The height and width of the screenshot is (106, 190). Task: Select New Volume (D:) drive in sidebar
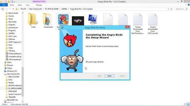tap(13, 74)
